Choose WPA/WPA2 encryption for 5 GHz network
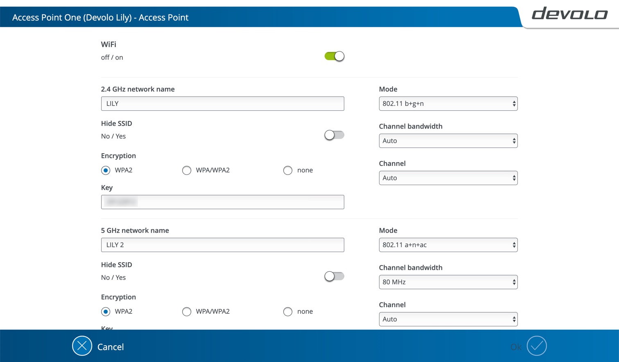Viewport: 619px width, 362px height. pos(187,312)
